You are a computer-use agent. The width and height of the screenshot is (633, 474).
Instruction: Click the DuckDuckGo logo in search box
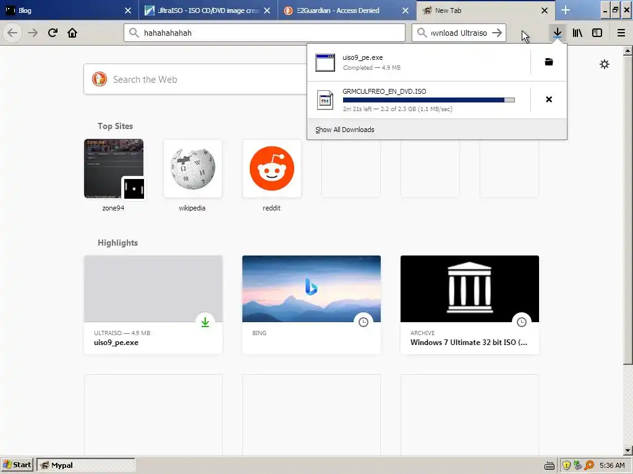point(100,80)
